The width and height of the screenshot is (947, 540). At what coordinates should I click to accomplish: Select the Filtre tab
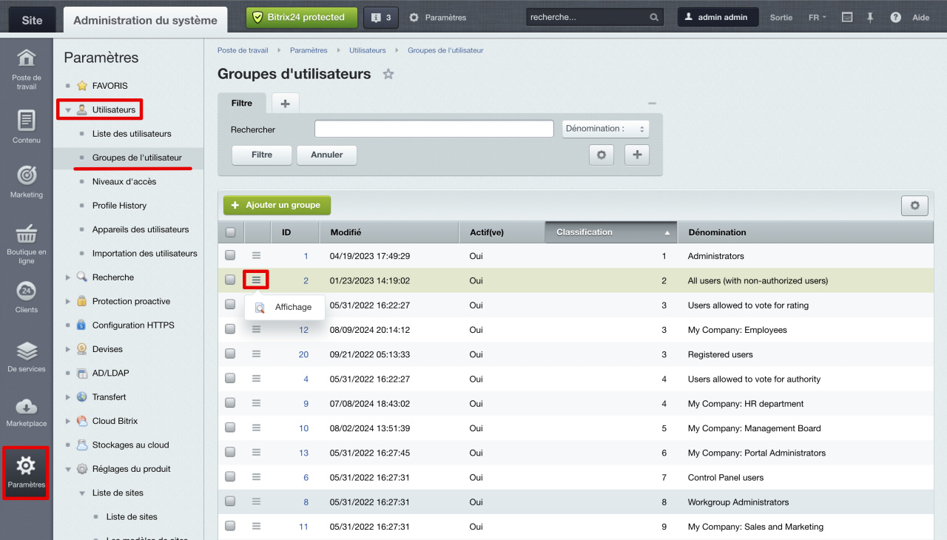pos(242,104)
